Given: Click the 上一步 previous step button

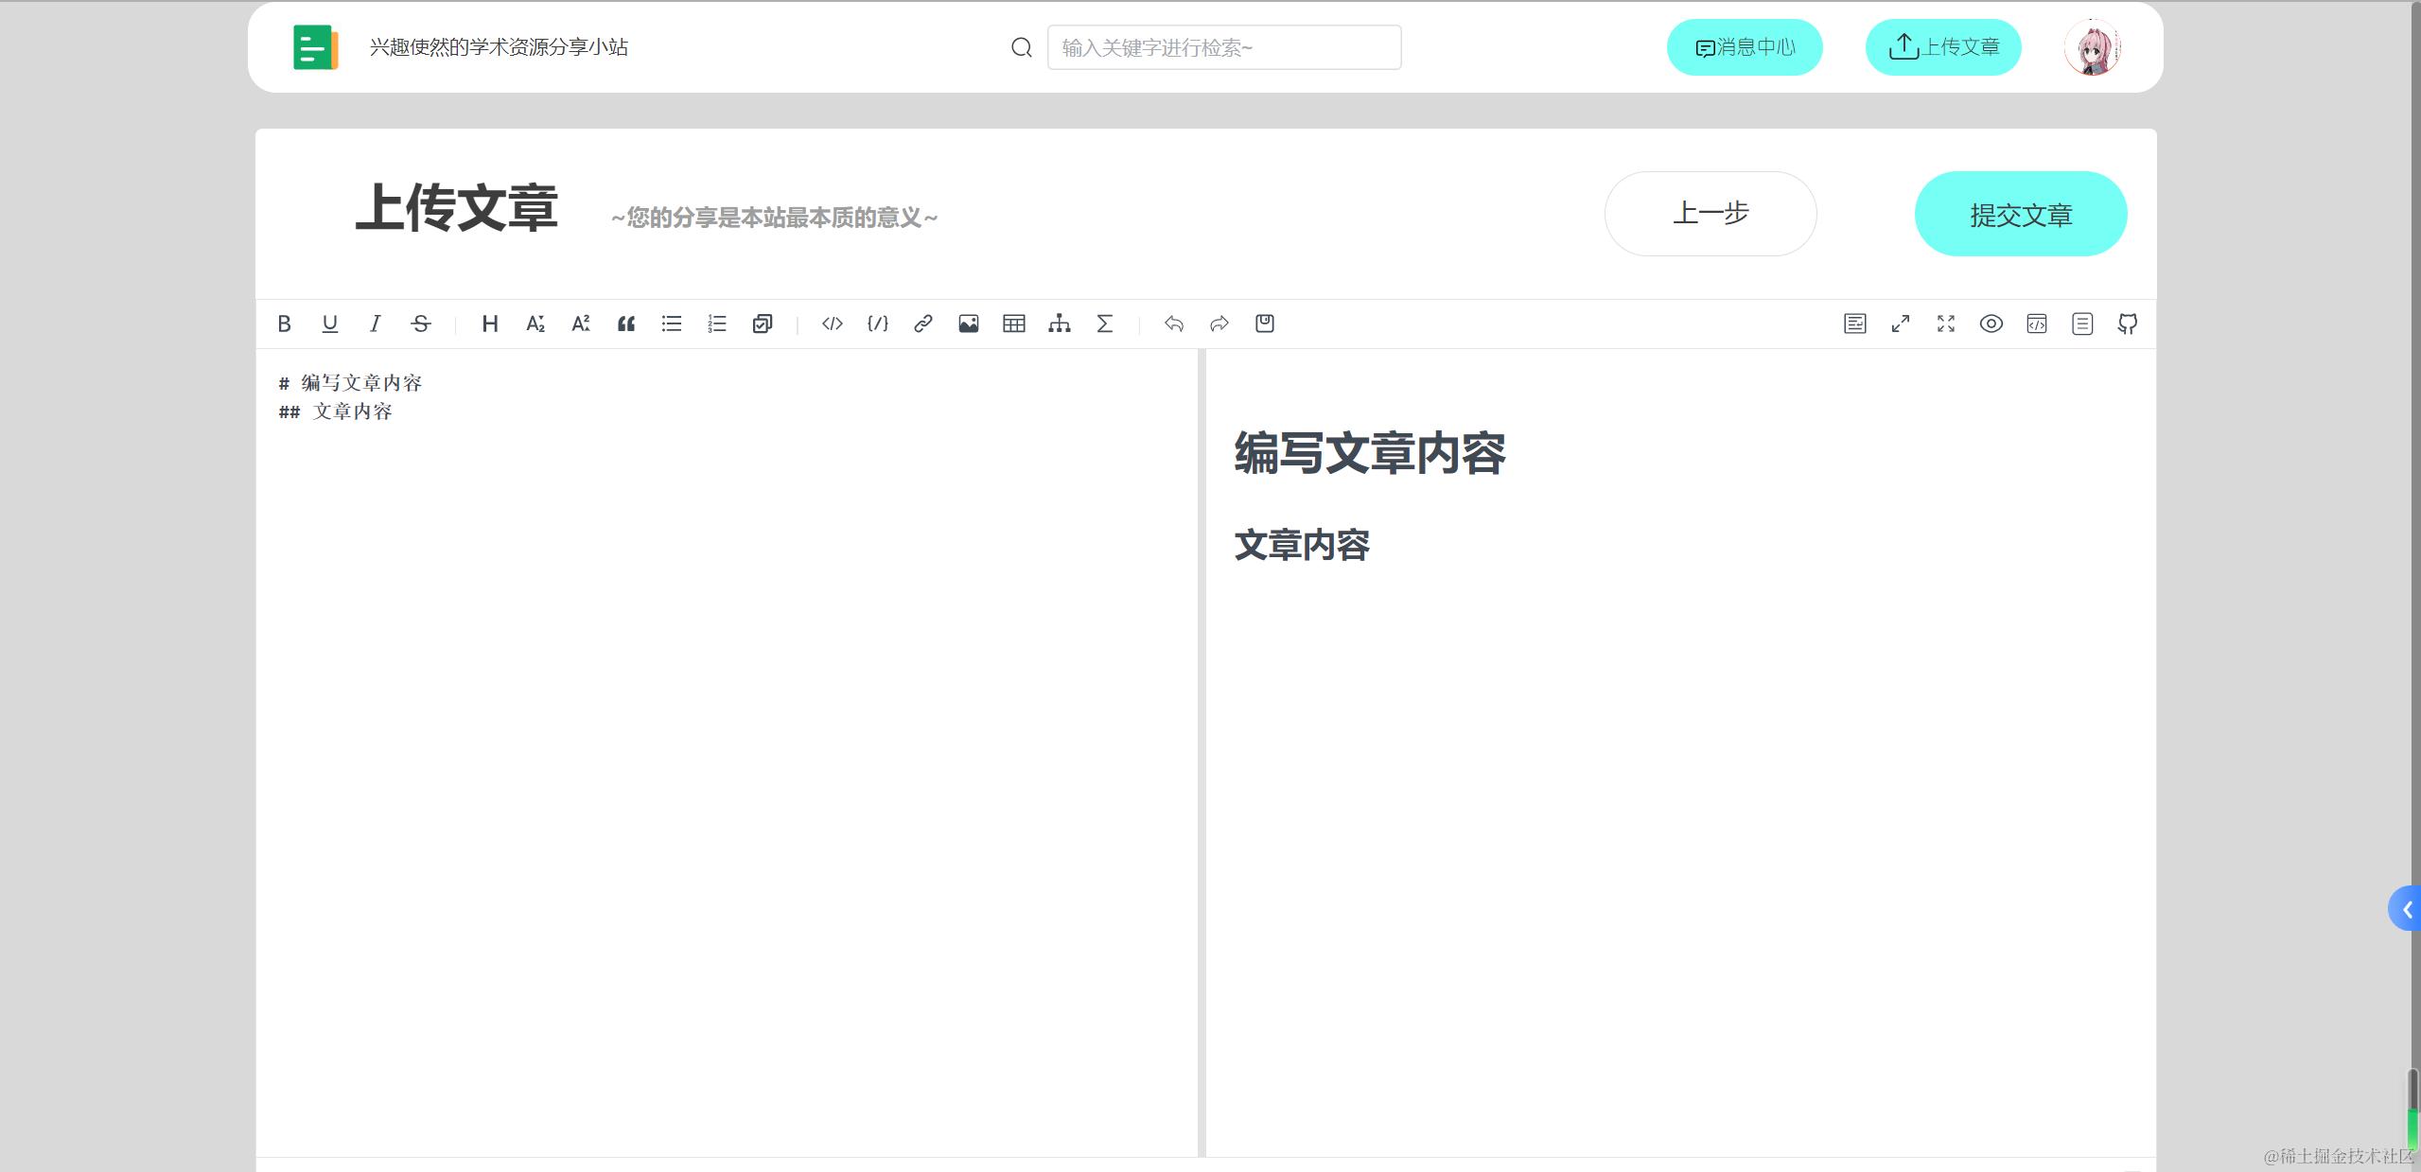Looking at the screenshot, I should pos(1710,214).
